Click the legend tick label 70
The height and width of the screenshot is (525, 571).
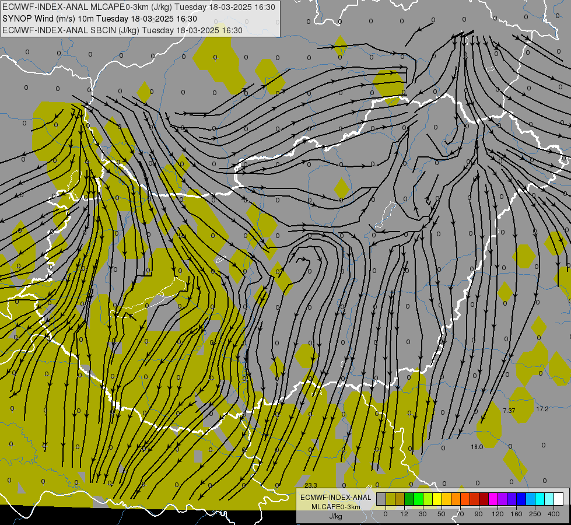pyautogui.click(x=460, y=514)
